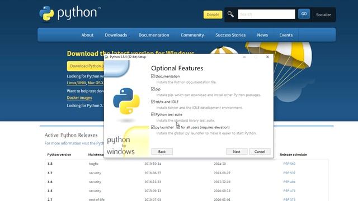This screenshot has height=201, width=358.
Task: Click the 2016-12-23 release date cell
Action: tap(153, 181)
